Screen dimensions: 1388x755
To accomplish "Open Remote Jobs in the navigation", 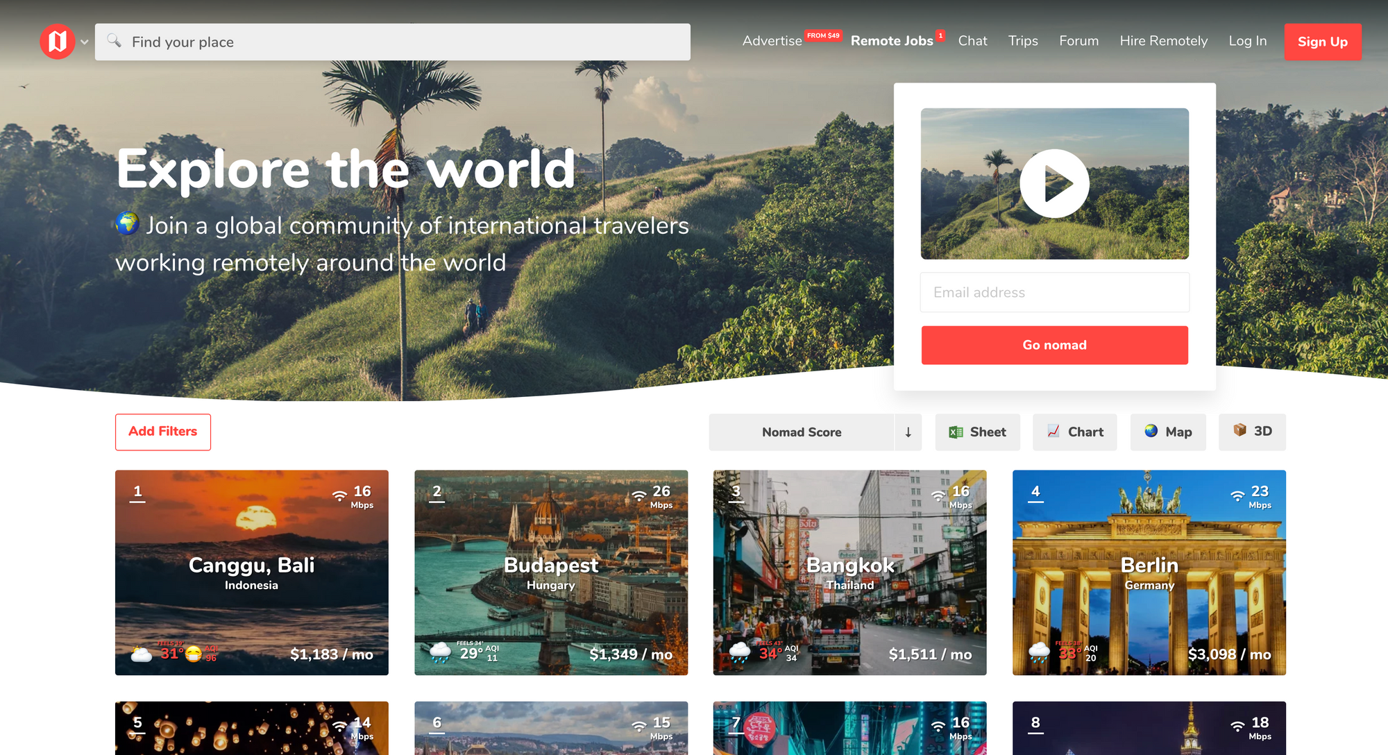I will pyautogui.click(x=892, y=41).
